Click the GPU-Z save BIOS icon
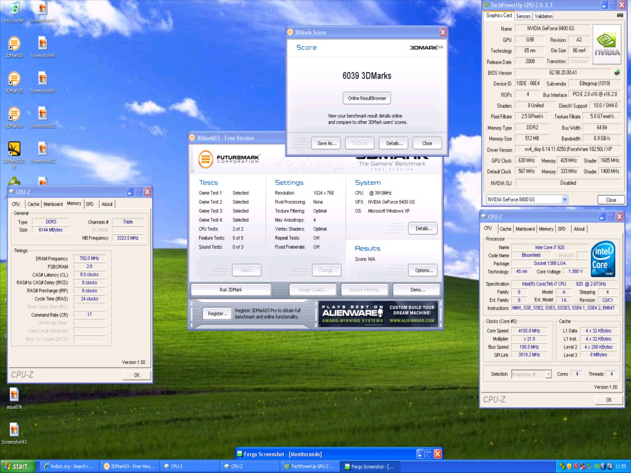Image resolution: width=631 pixels, height=473 pixels. (x=617, y=72)
